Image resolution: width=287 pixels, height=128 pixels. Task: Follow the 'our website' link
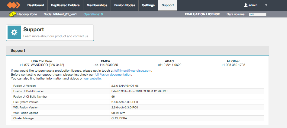92,79
